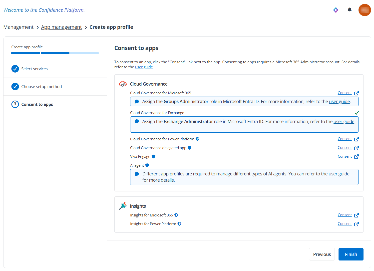Click external link icon for Insights for Microsoft 365

(x=357, y=215)
